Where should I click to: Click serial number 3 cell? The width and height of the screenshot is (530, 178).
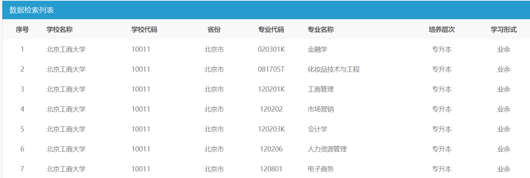click(22, 89)
